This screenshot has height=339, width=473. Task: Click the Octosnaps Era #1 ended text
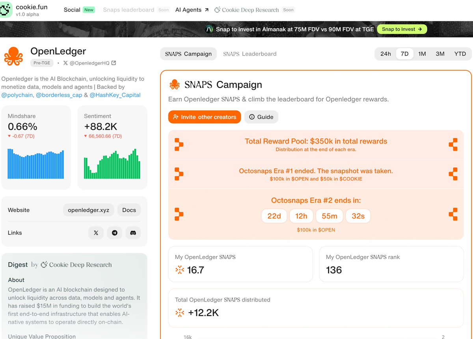(x=316, y=171)
